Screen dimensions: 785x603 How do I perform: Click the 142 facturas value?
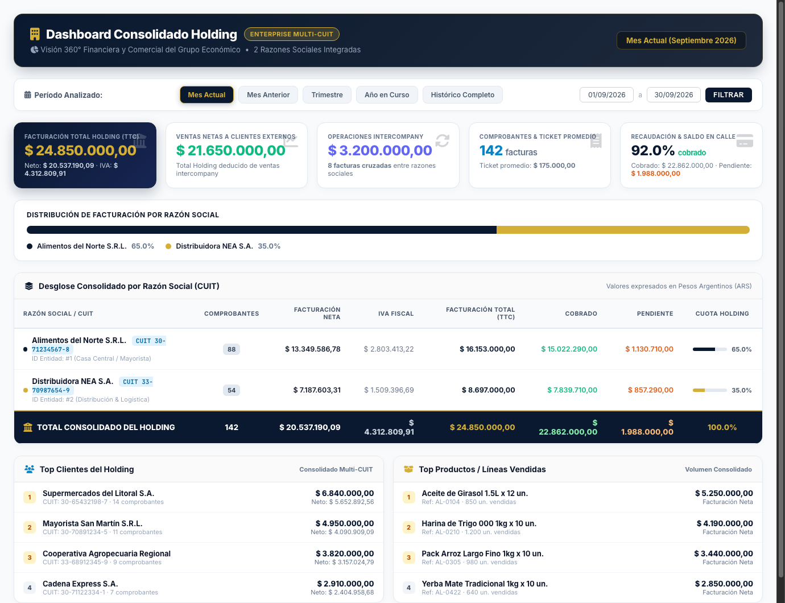pyautogui.click(x=508, y=151)
